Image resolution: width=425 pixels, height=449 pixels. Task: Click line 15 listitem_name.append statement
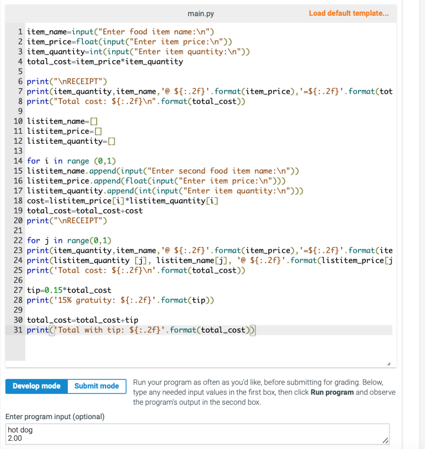(163, 171)
